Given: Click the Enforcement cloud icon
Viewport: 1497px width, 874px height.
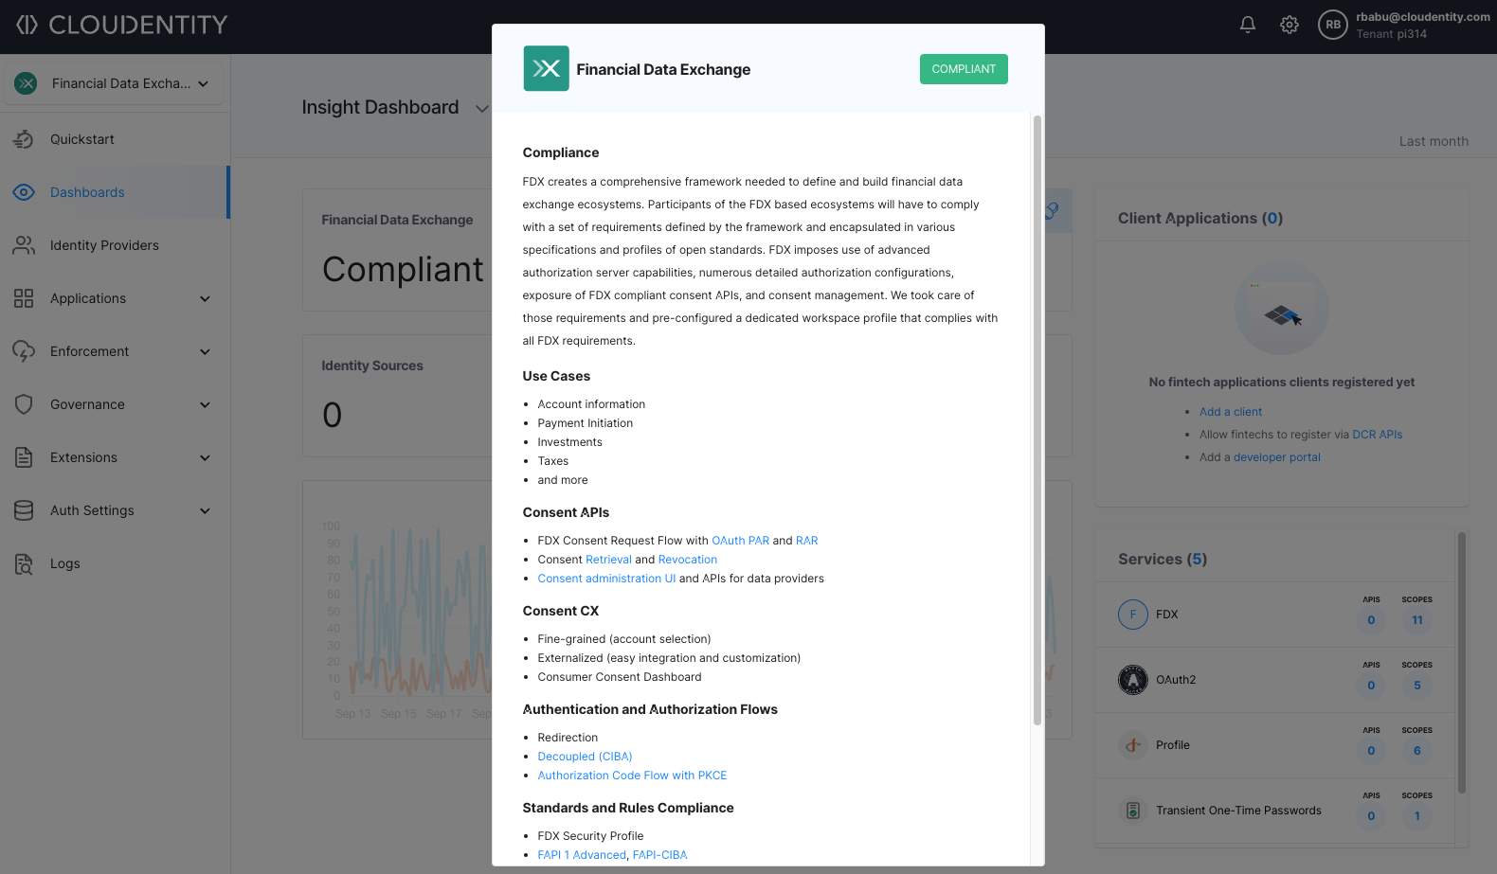Looking at the screenshot, I should coord(24,351).
